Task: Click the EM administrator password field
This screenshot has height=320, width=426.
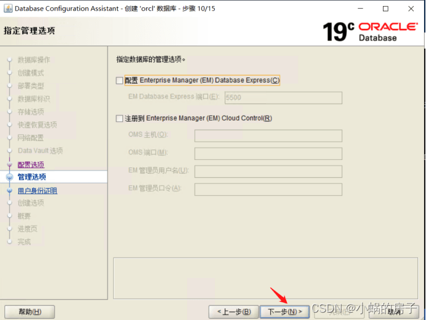Action: (268, 190)
